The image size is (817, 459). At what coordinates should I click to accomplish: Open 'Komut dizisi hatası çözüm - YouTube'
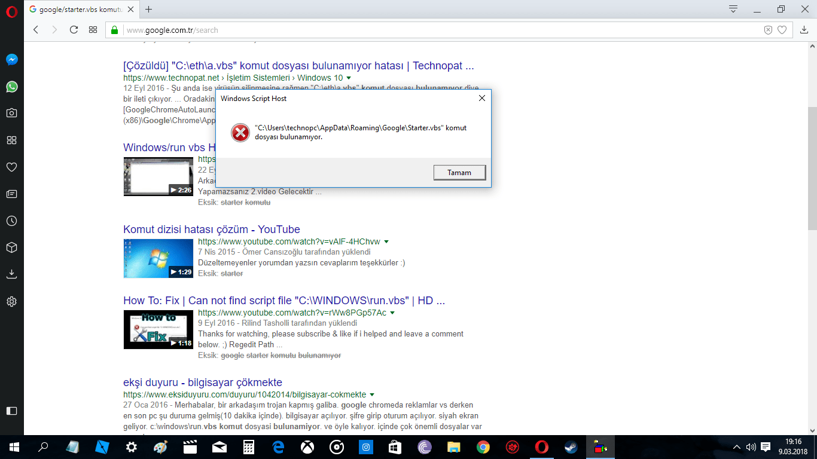pyautogui.click(x=212, y=229)
